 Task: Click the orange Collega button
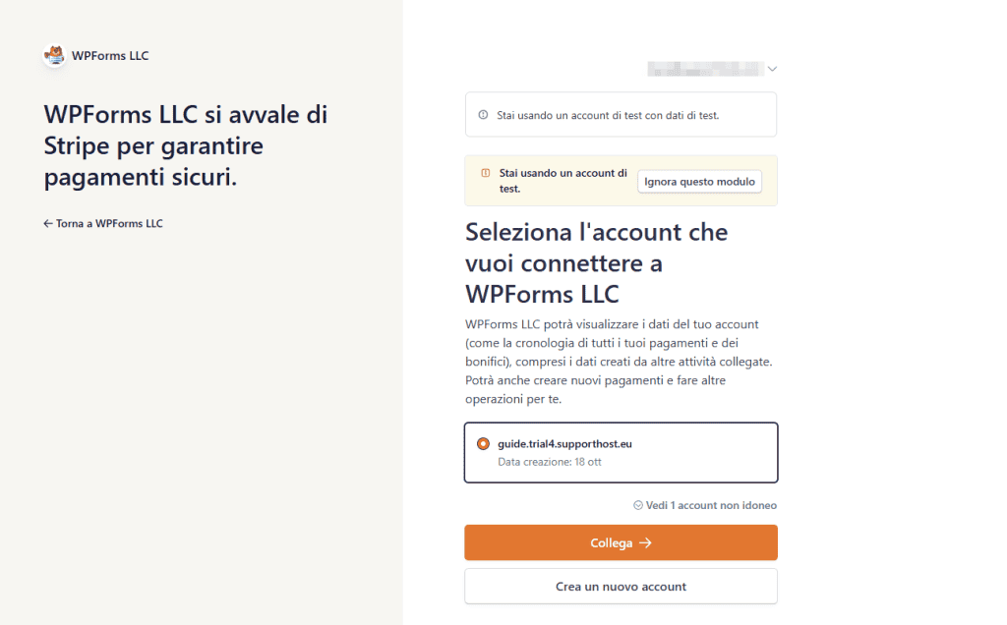click(621, 542)
